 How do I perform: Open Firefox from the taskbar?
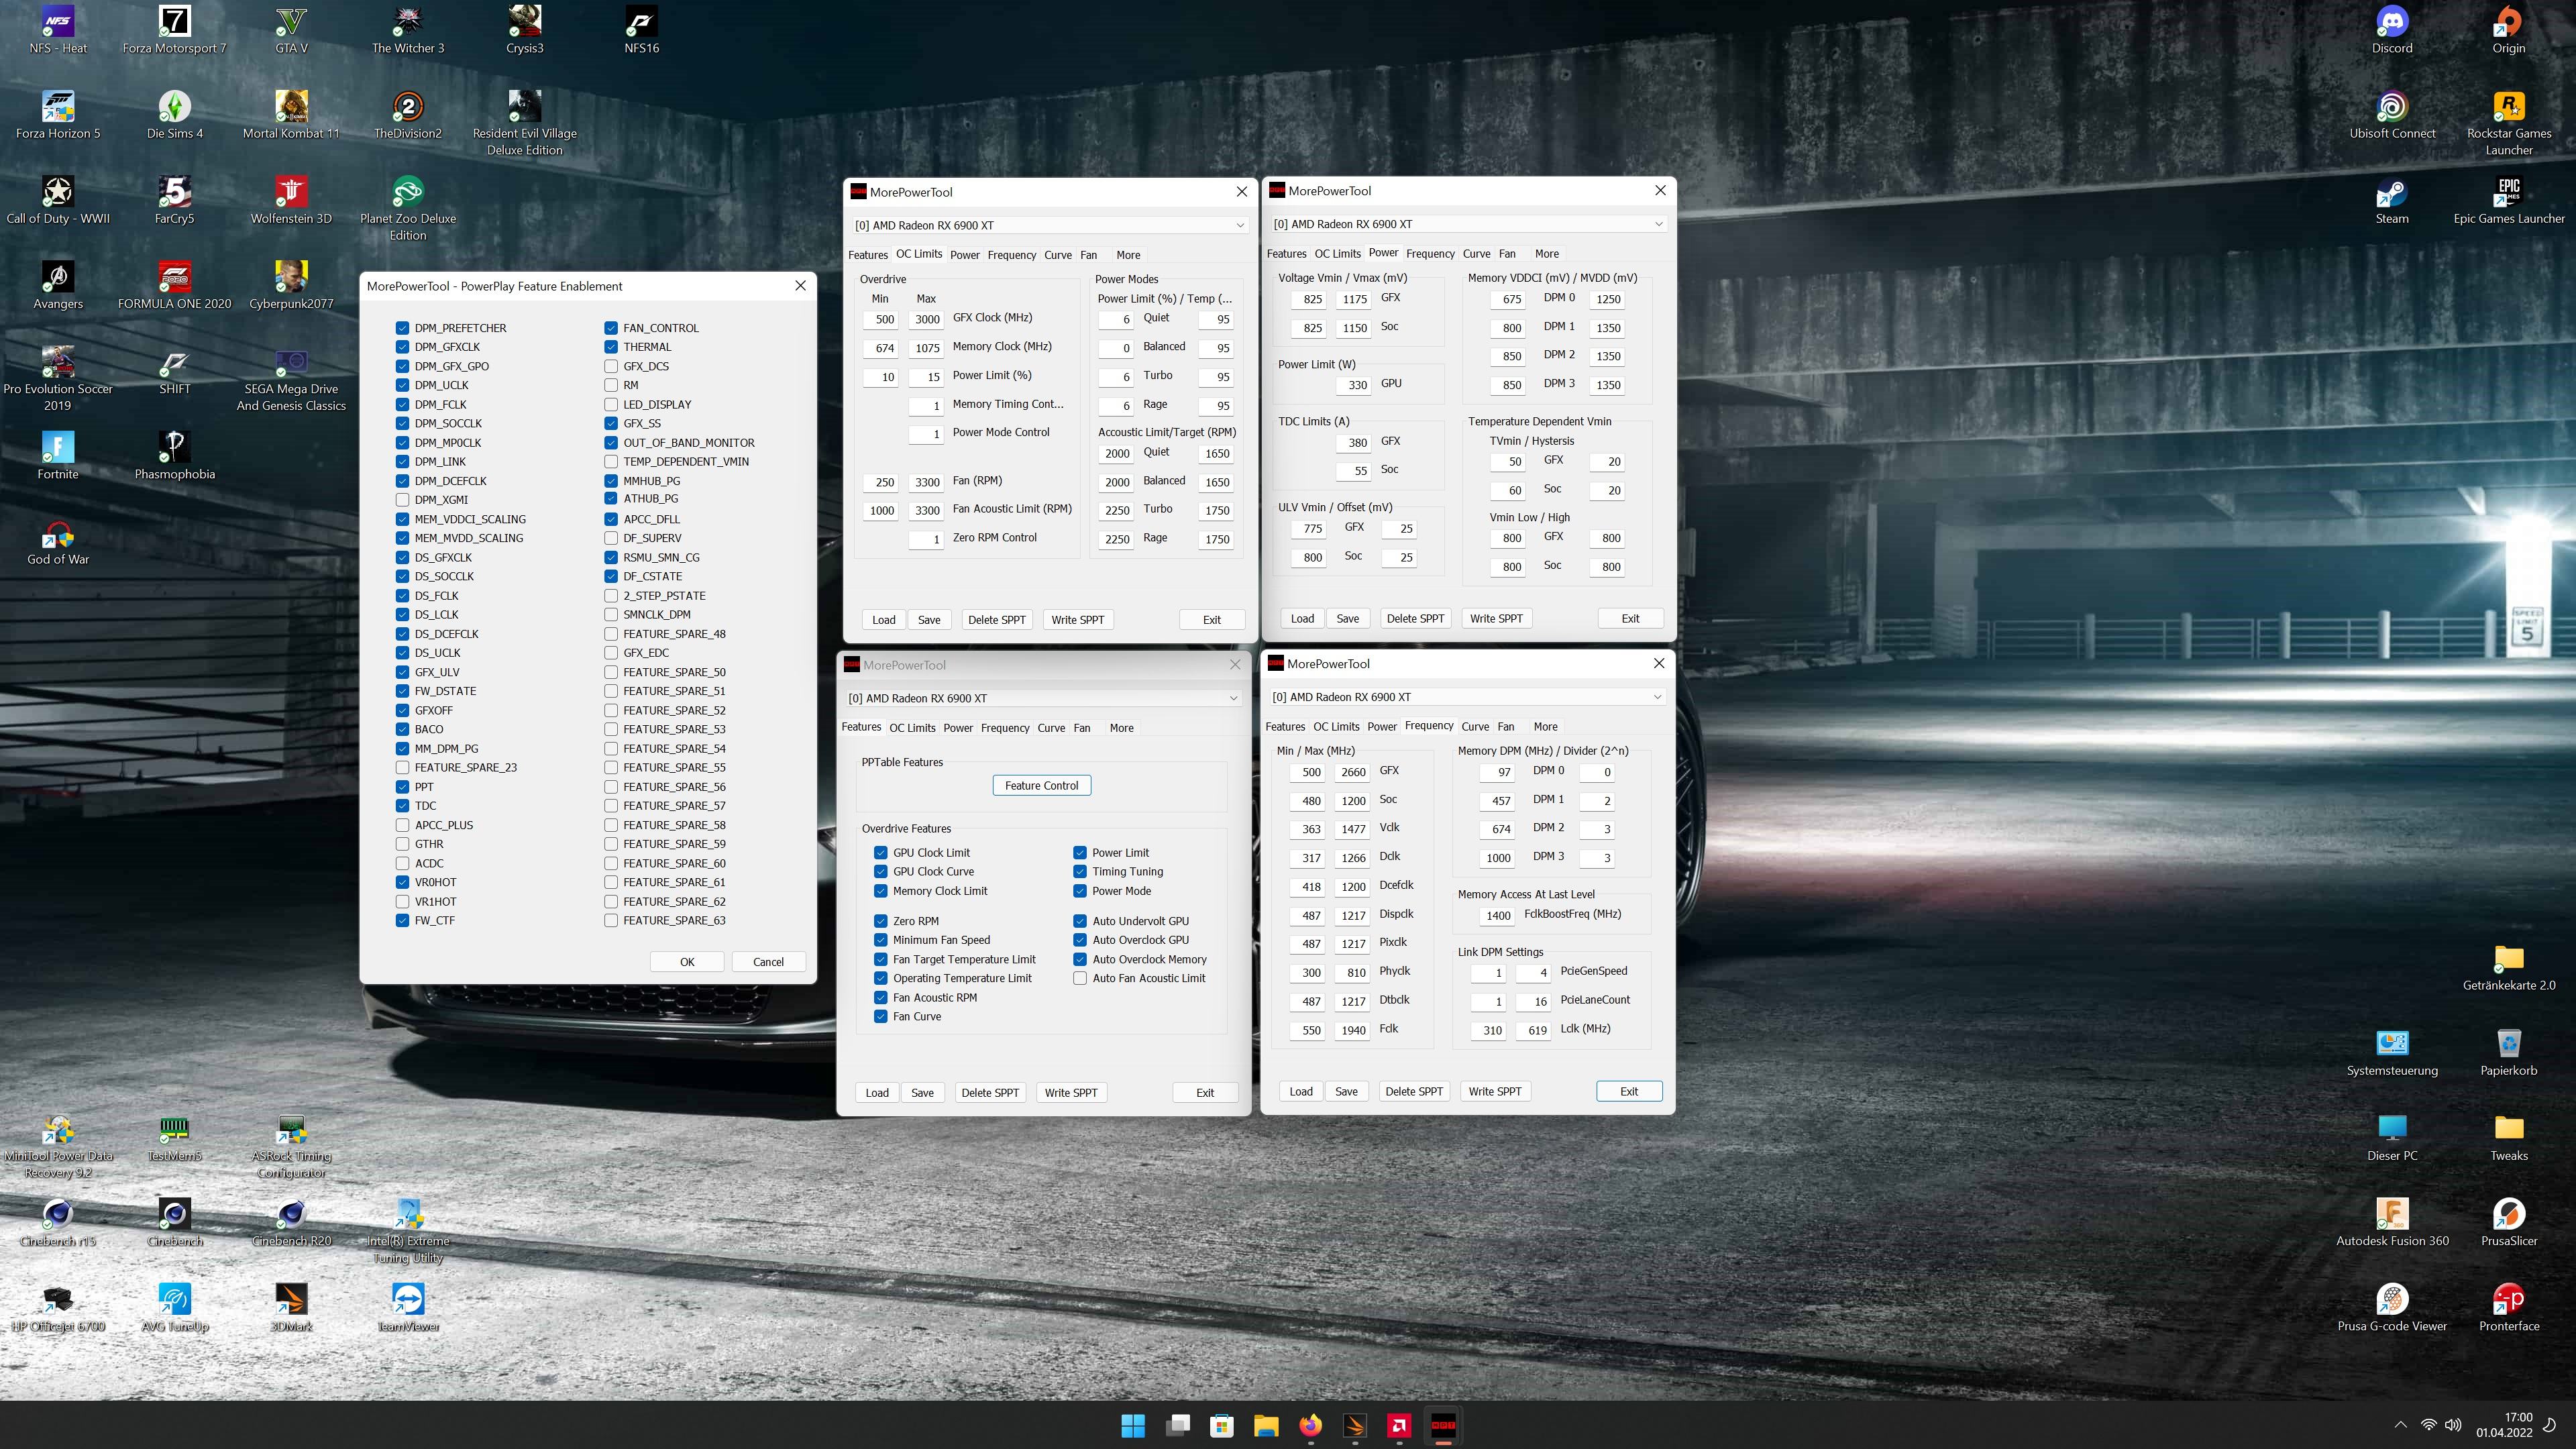tap(1310, 1426)
